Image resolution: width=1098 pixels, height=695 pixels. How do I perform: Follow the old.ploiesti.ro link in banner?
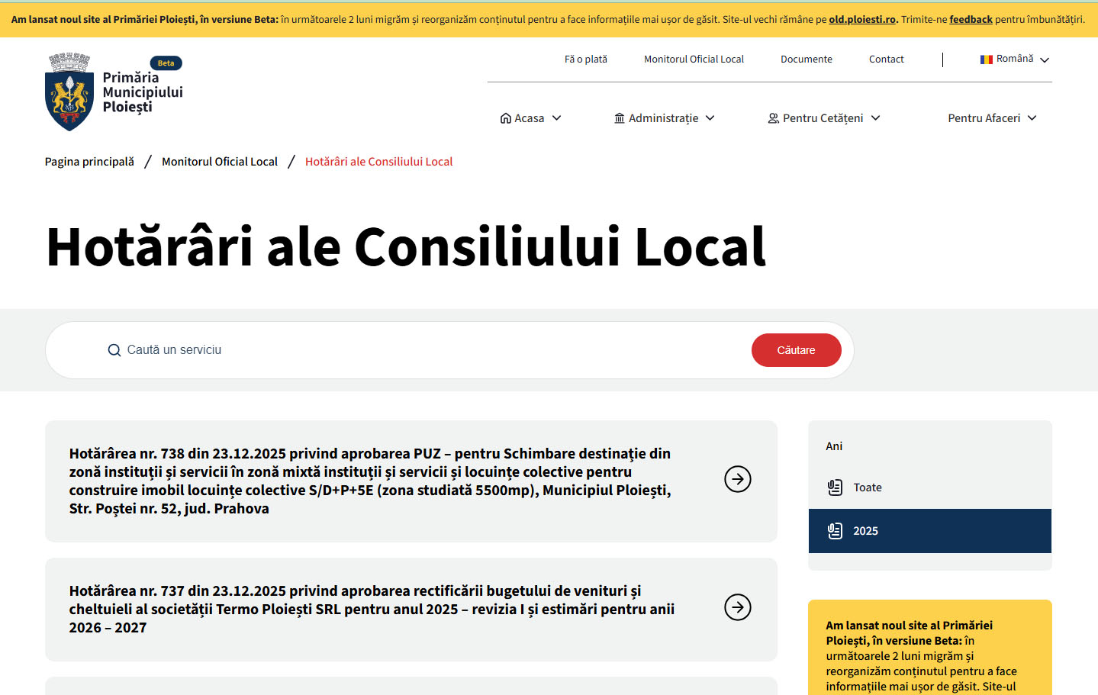click(x=861, y=20)
